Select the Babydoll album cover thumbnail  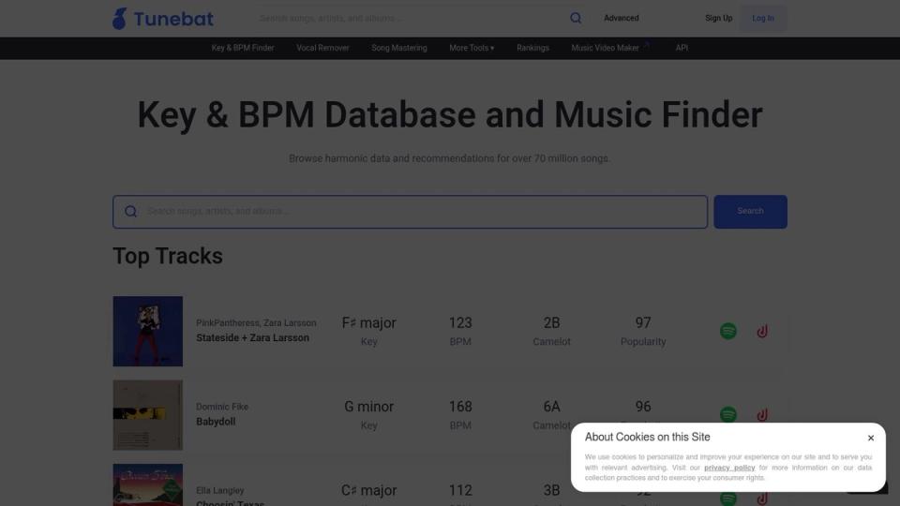point(147,415)
